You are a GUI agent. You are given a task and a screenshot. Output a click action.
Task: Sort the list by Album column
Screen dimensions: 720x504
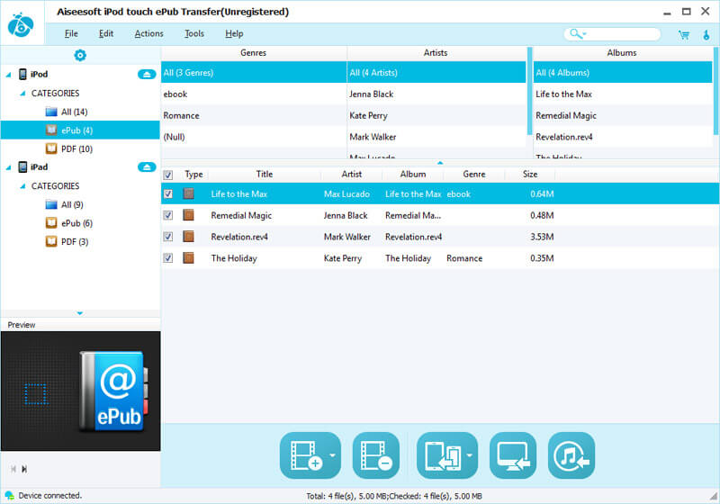tap(413, 174)
